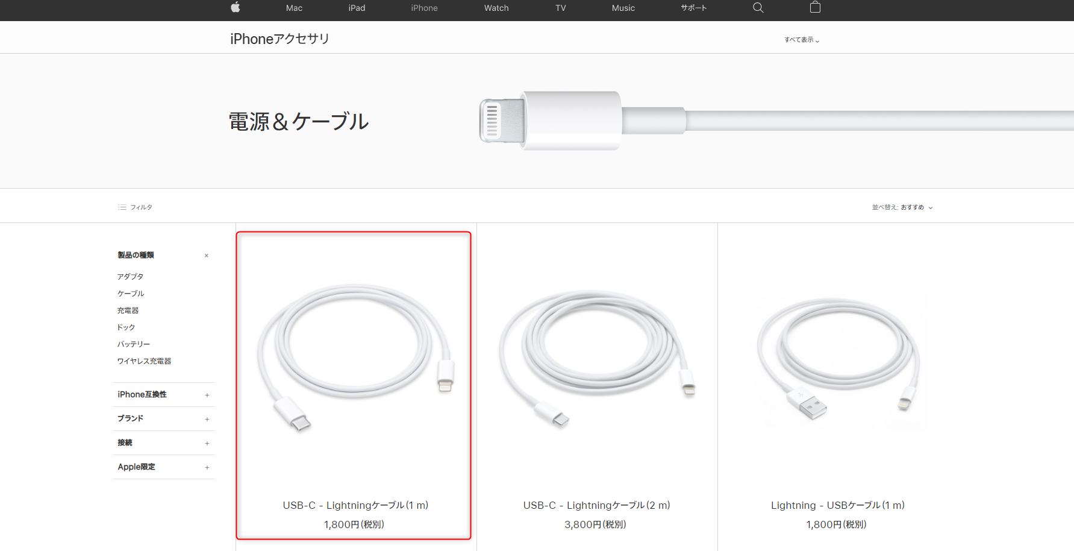Collapse 製品の種類 with the x icon
Image resolution: width=1074 pixels, height=551 pixels.
coord(207,256)
